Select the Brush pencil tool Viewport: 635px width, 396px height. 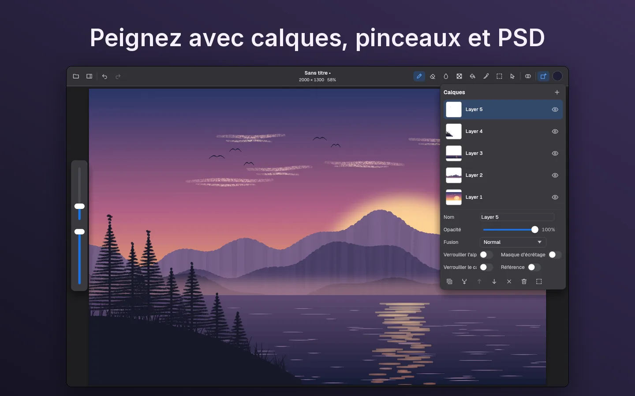tap(419, 76)
